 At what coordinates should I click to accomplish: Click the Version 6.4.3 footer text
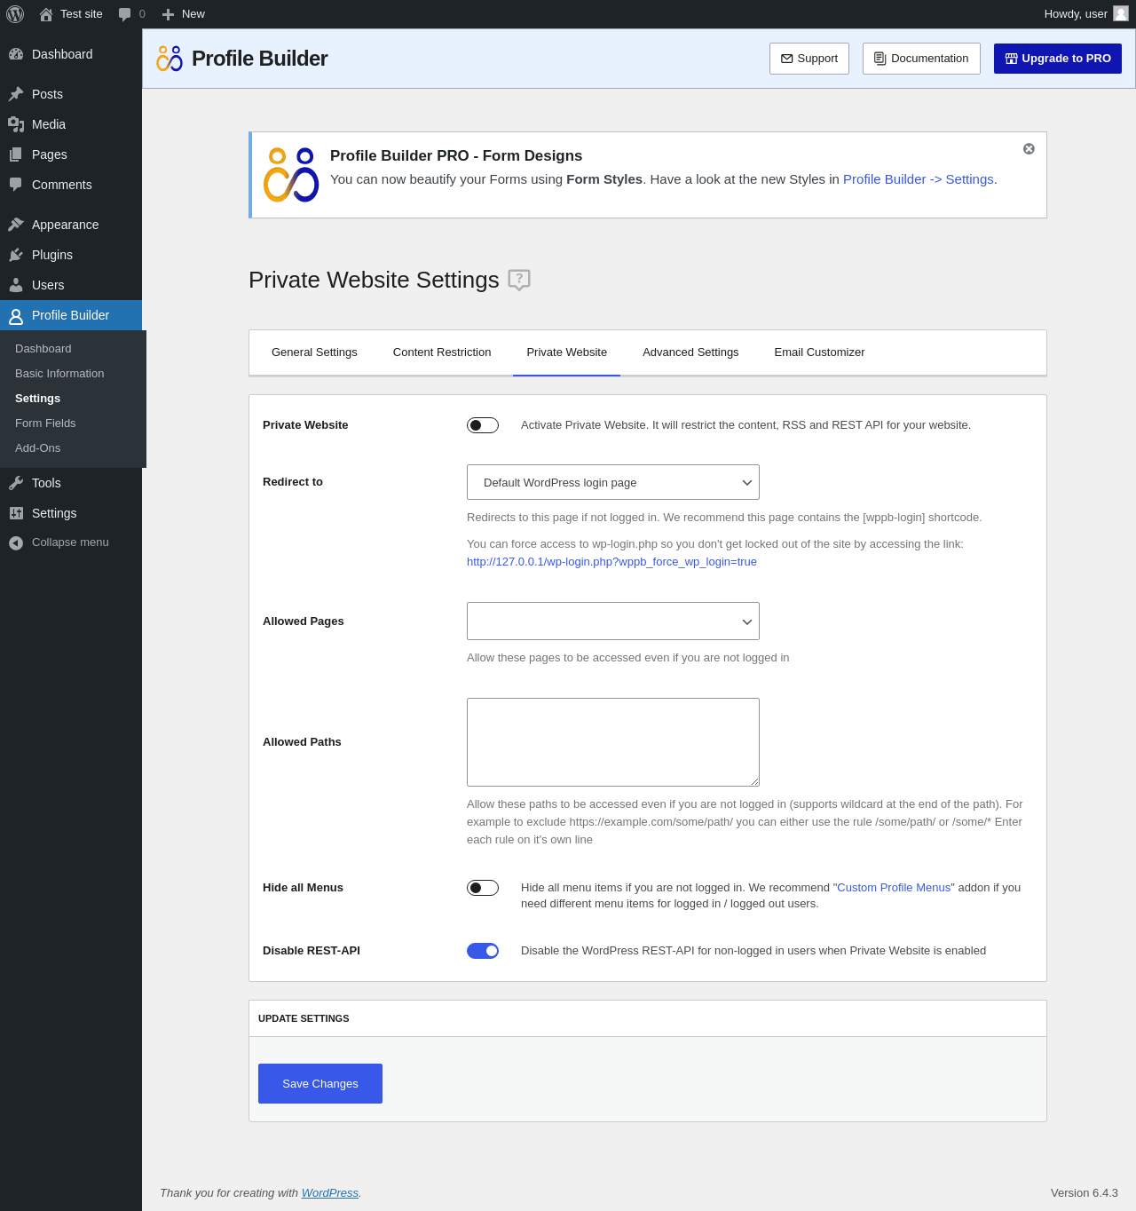point(1085,1193)
